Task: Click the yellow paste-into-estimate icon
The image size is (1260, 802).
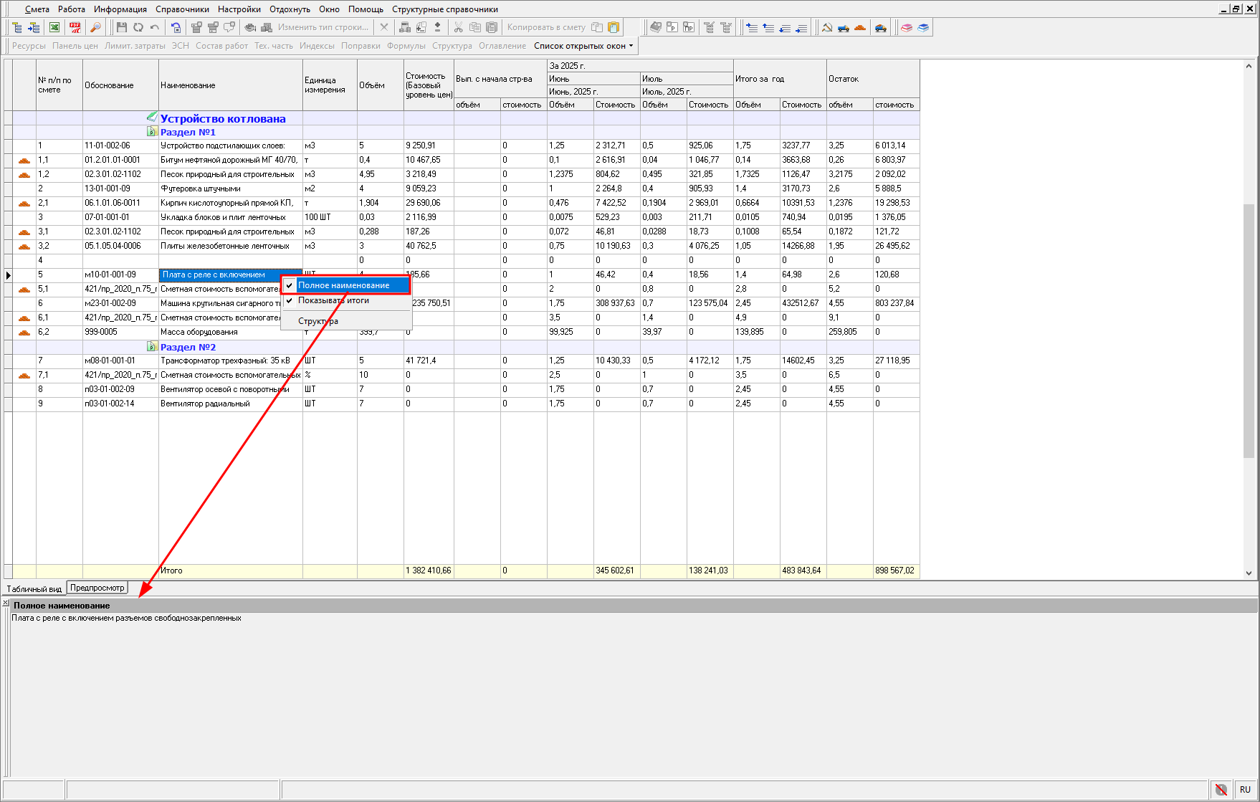Action: click(x=614, y=27)
